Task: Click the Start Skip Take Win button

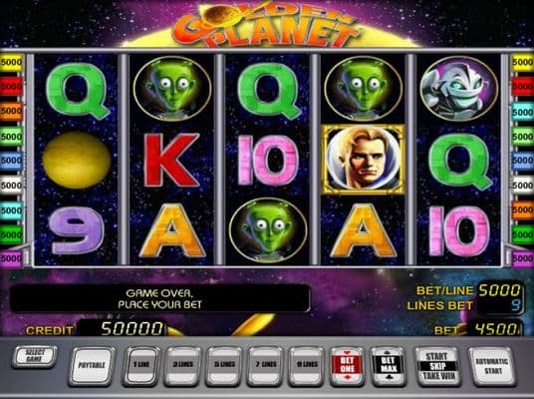Action: point(438,366)
